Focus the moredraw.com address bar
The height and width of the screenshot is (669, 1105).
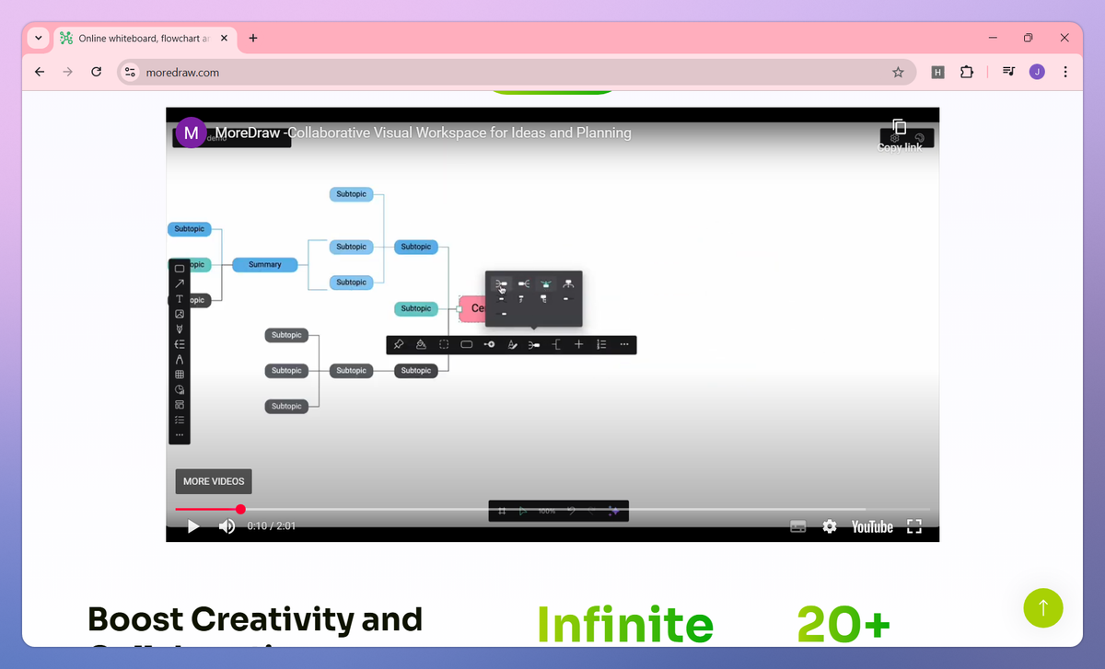[x=516, y=72]
